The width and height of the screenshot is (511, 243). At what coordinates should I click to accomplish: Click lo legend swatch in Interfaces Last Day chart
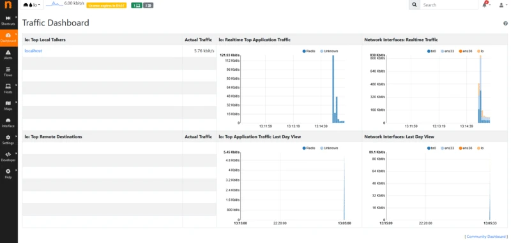(x=478, y=148)
